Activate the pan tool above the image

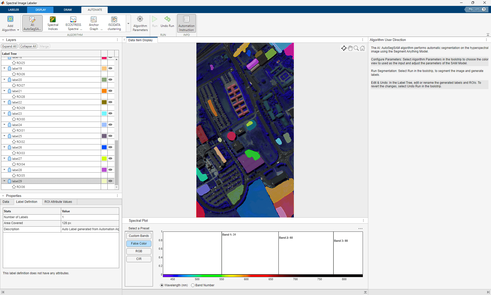(350, 48)
